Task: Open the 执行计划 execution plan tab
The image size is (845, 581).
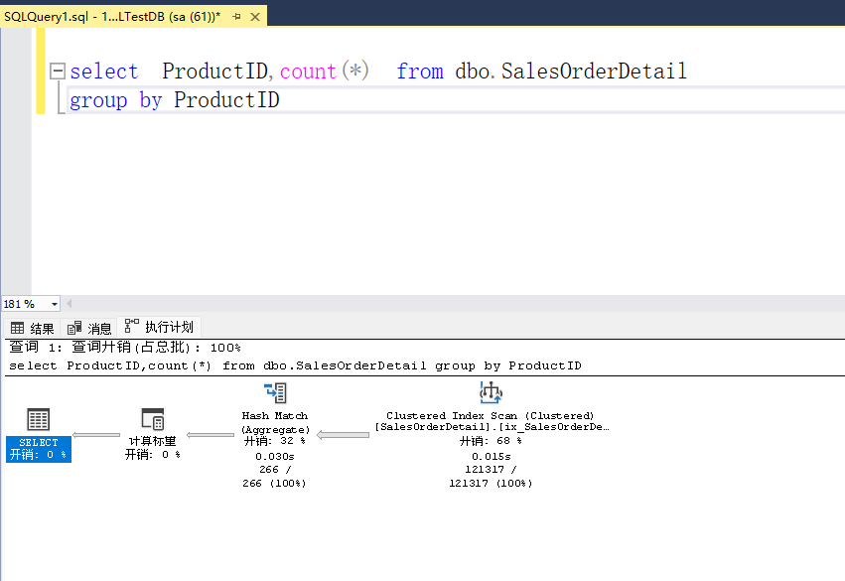Action: [x=159, y=327]
